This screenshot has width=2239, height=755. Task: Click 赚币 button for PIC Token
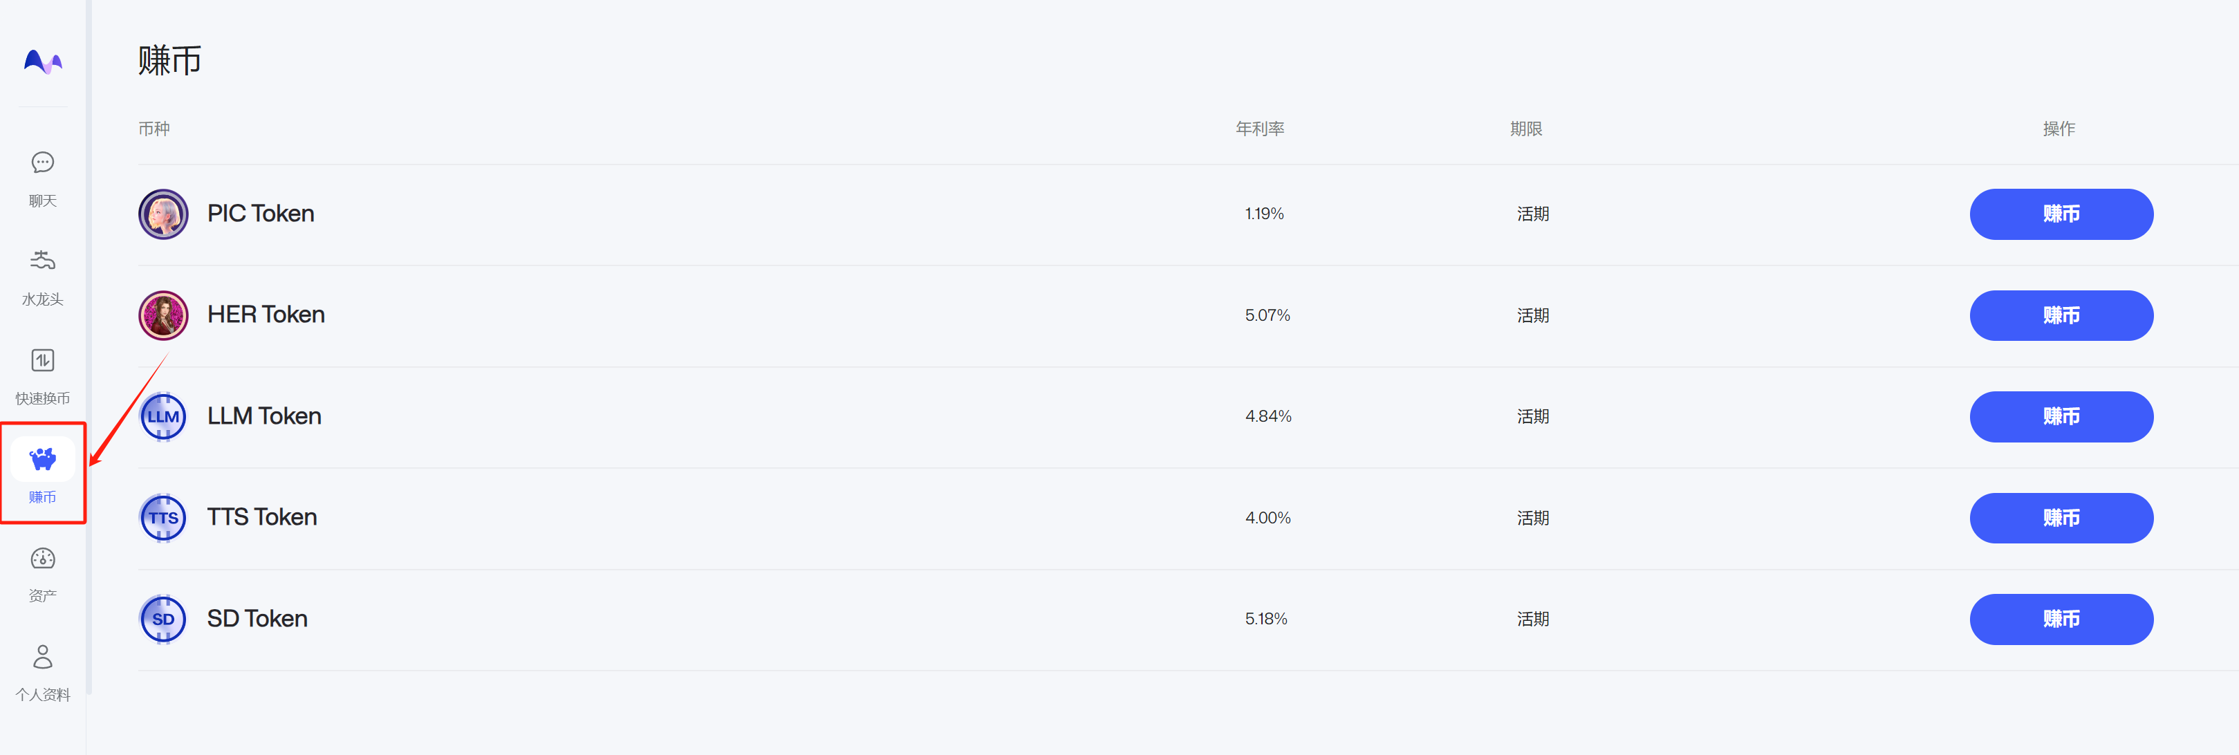(2061, 214)
